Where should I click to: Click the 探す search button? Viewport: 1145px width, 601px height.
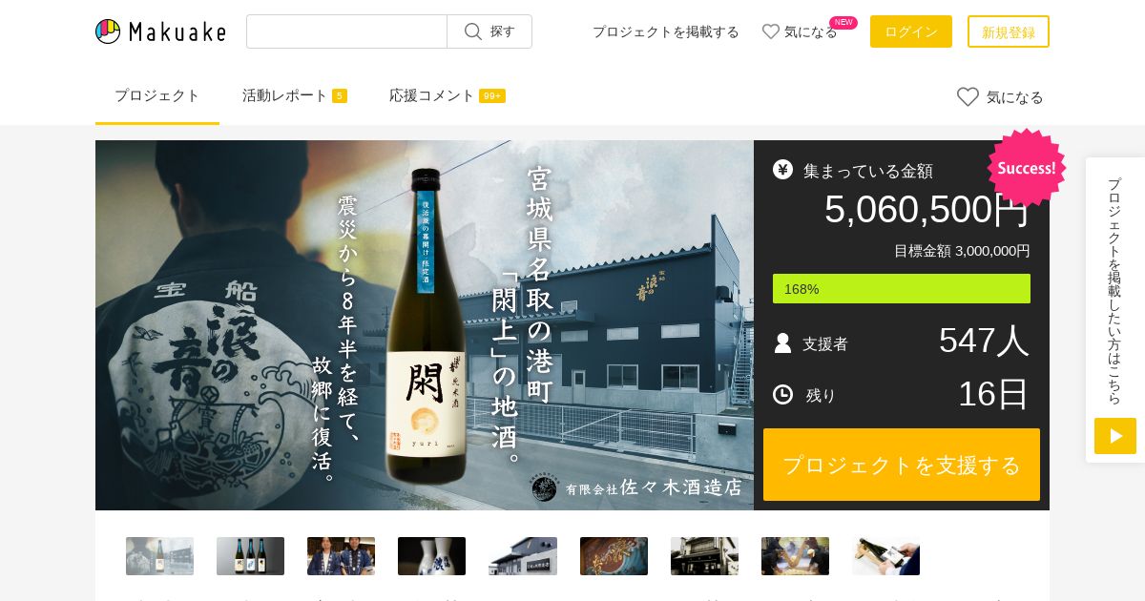[489, 31]
